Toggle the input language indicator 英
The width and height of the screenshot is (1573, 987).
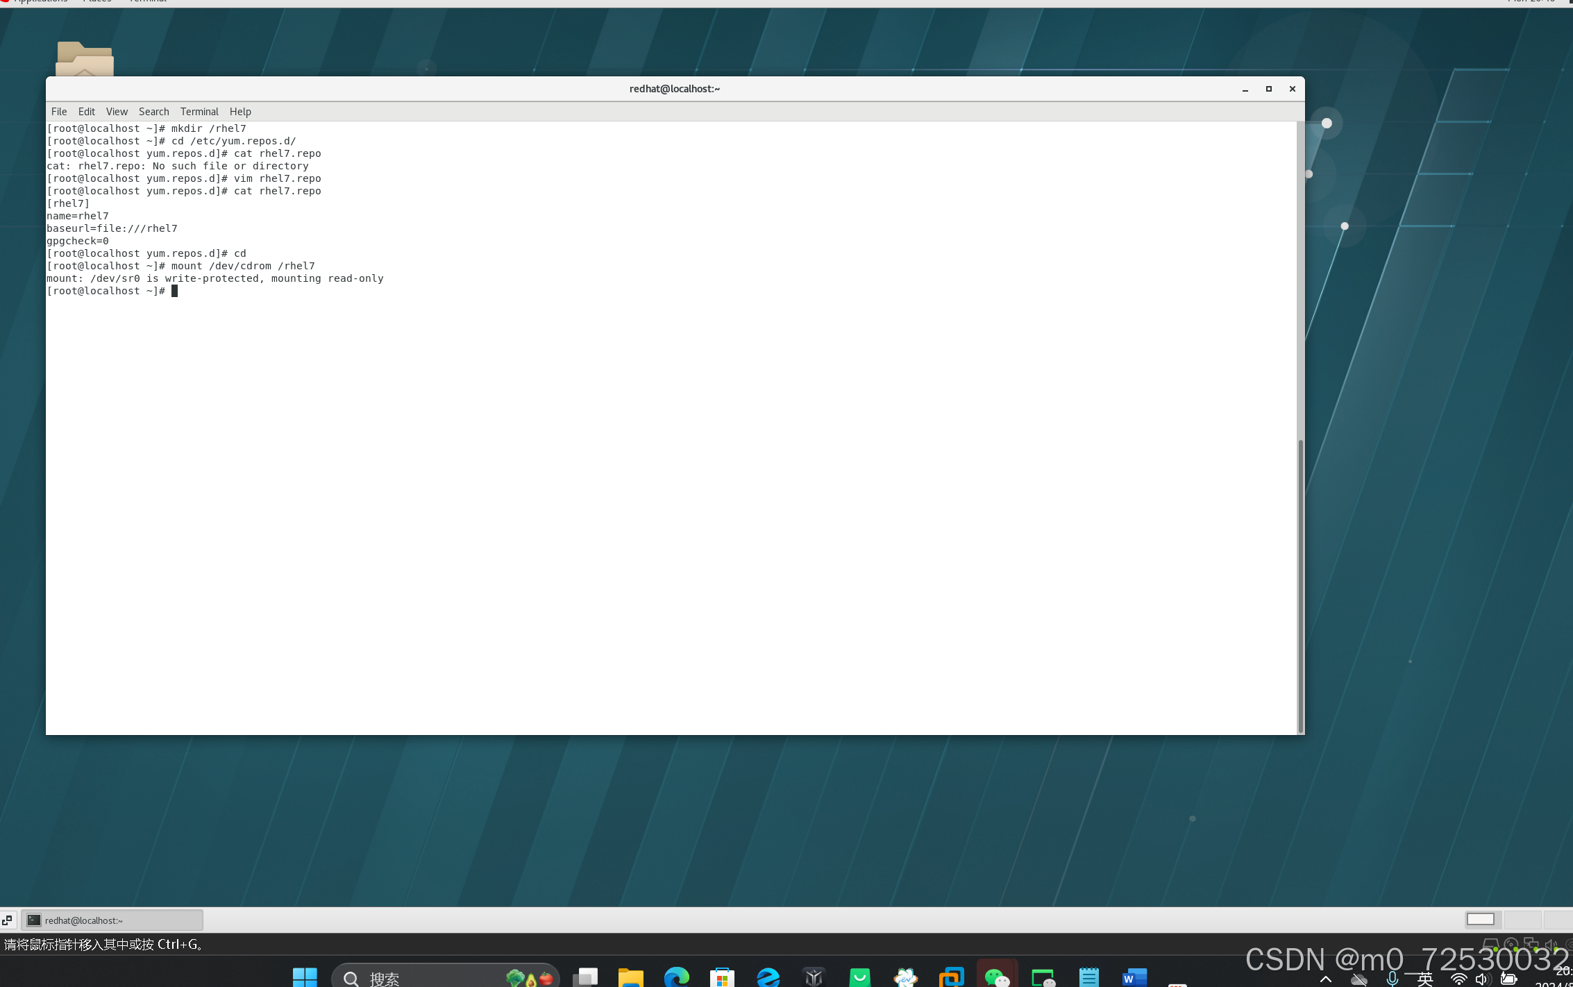pyautogui.click(x=1424, y=979)
